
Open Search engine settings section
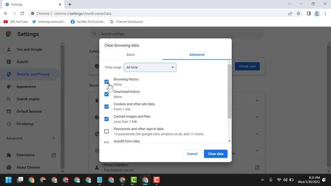[28, 99]
